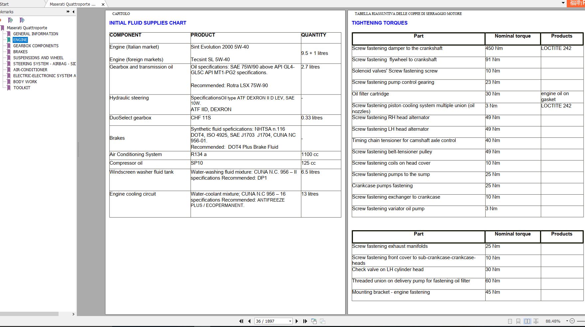Switch to continuous facing view
585x327 pixels.
click(x=536, y=321)
